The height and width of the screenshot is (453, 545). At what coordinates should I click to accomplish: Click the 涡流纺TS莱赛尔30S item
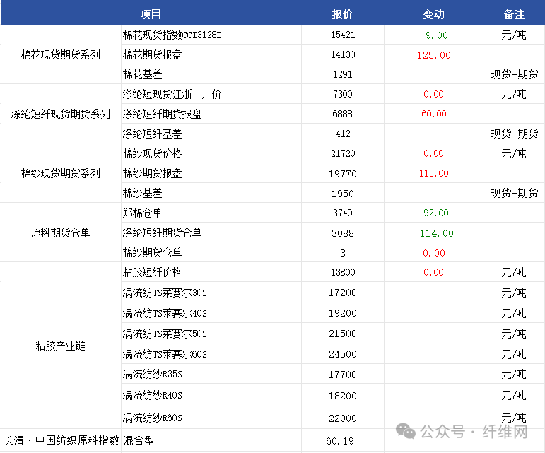(165, 293)
